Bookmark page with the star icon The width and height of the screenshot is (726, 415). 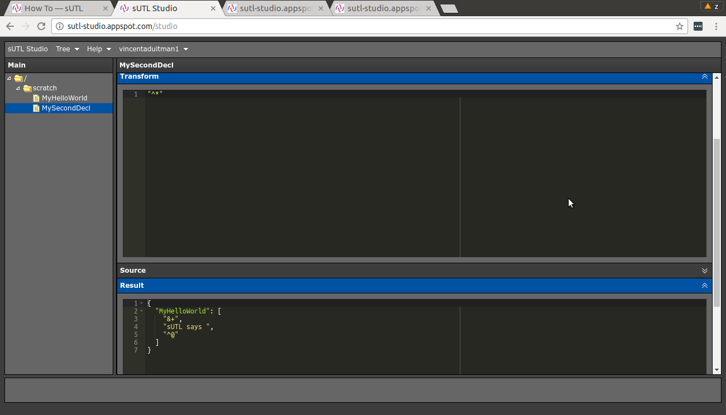(x=680, y=26)
